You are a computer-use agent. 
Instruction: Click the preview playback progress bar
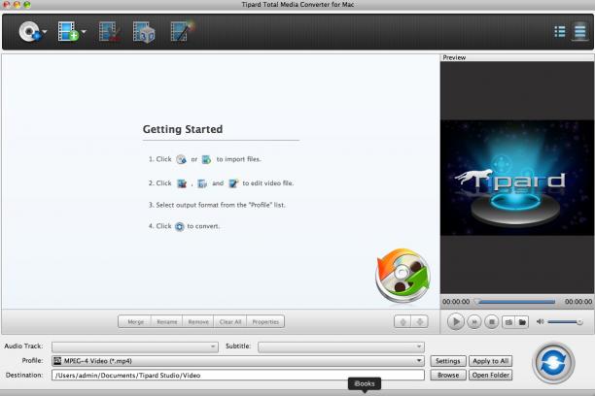pos(516,302)
